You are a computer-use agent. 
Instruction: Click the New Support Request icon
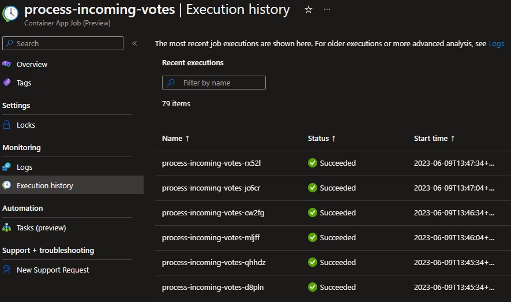(x=7, y=270)
